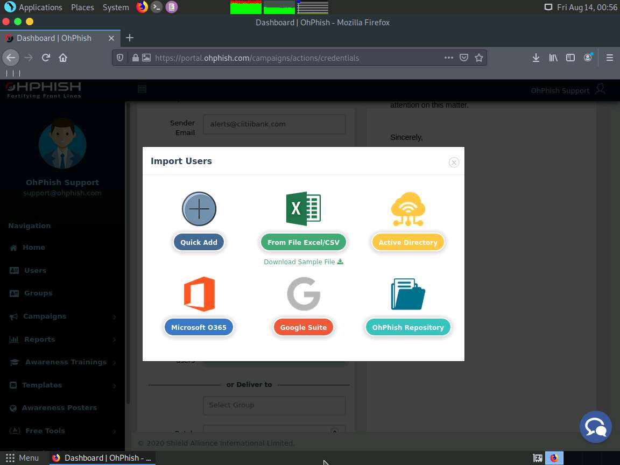Open the Firefox downloads panel
The image size is (620, 465).
(536, 58)
